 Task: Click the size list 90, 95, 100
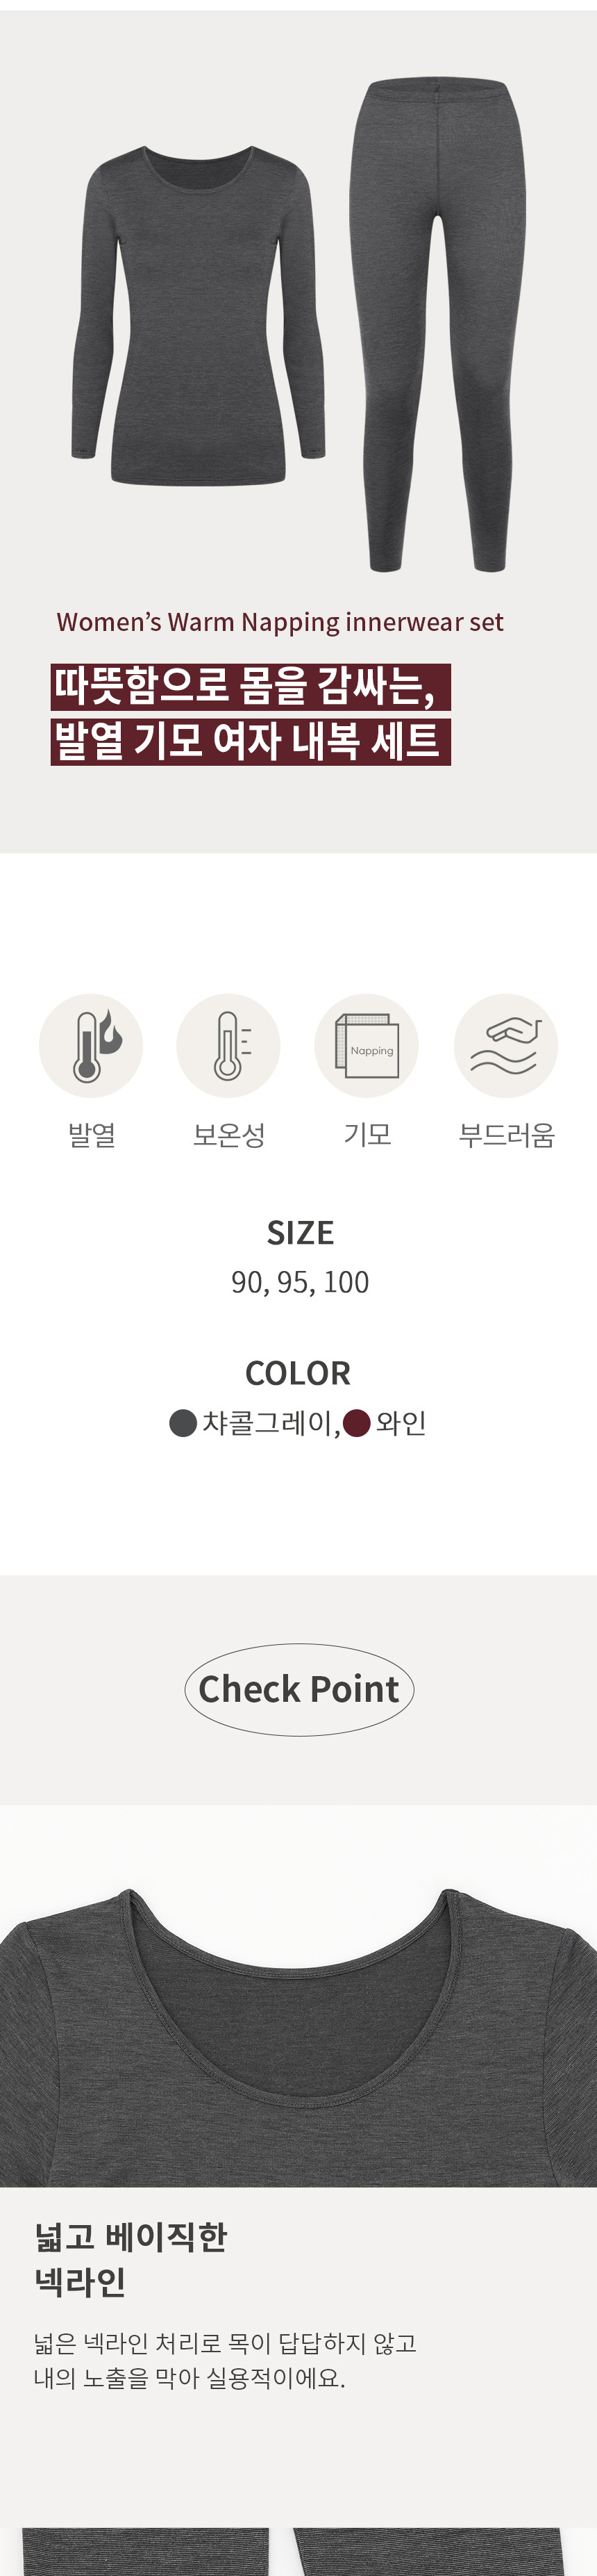[299, 1282]
